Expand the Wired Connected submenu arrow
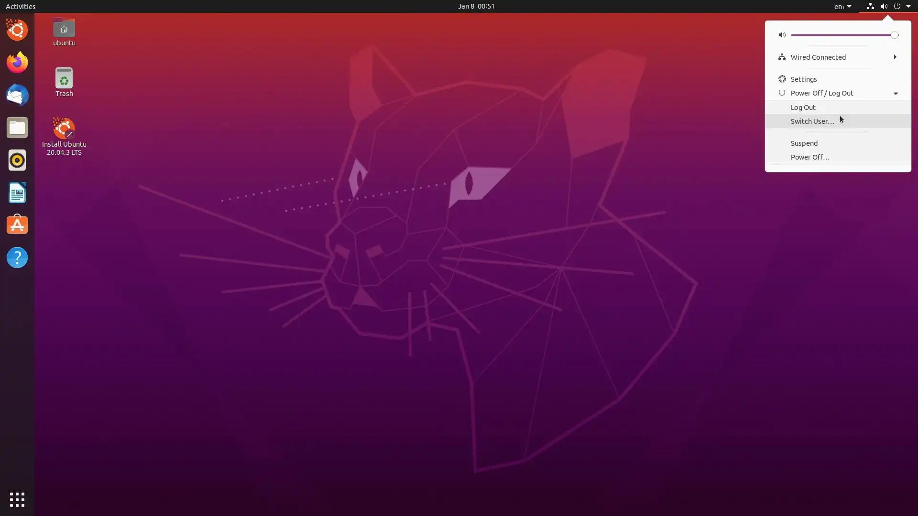The width and height of the screenshot is (918, 516). click(x=895, y=57)
